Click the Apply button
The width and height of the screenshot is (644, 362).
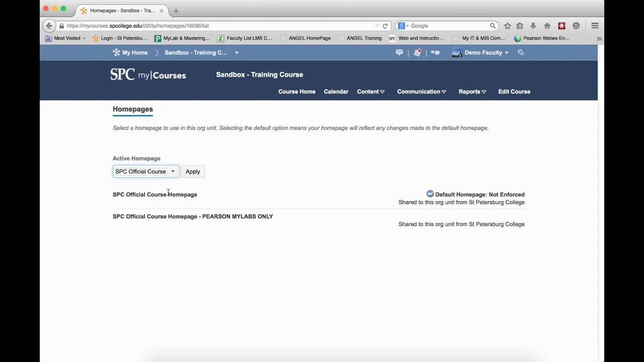pos(193,171)
